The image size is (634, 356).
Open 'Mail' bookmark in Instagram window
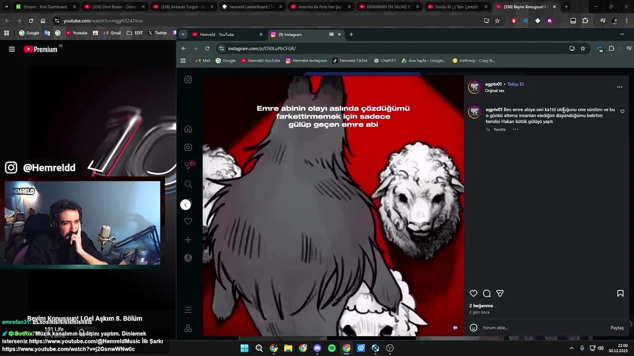click(203, 61)
